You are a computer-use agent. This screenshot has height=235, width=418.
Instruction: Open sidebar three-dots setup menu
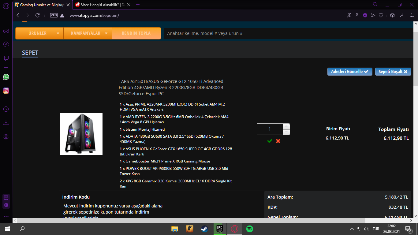pyautogui.click(x=6, y=217)
